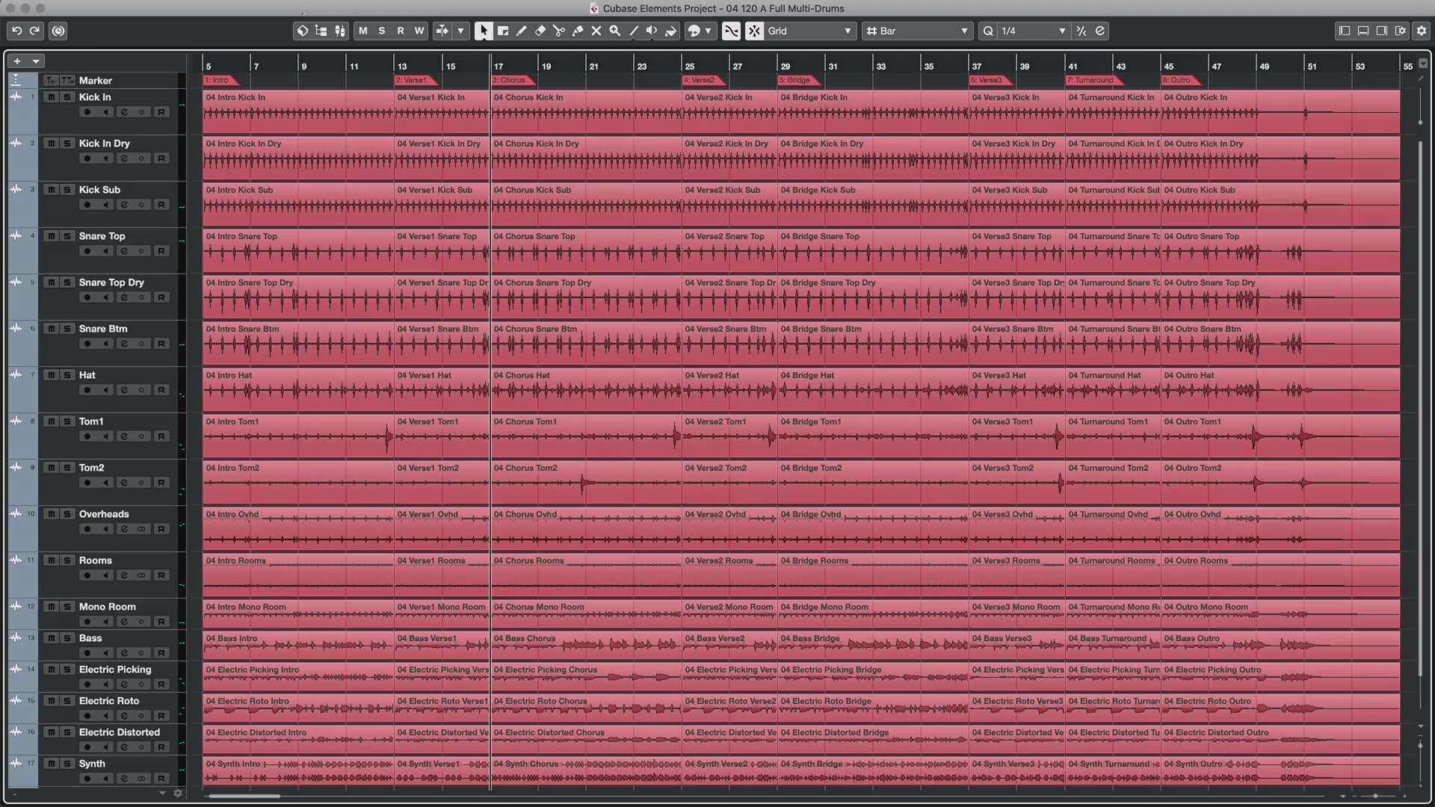The height and width of the screenshot is (807, 1435).
Task: Mute the Bass track
Action: [51, 638]
